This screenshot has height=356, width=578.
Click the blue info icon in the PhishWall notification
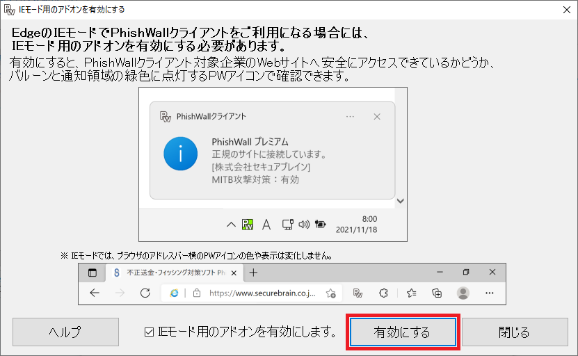coord(181,154)
